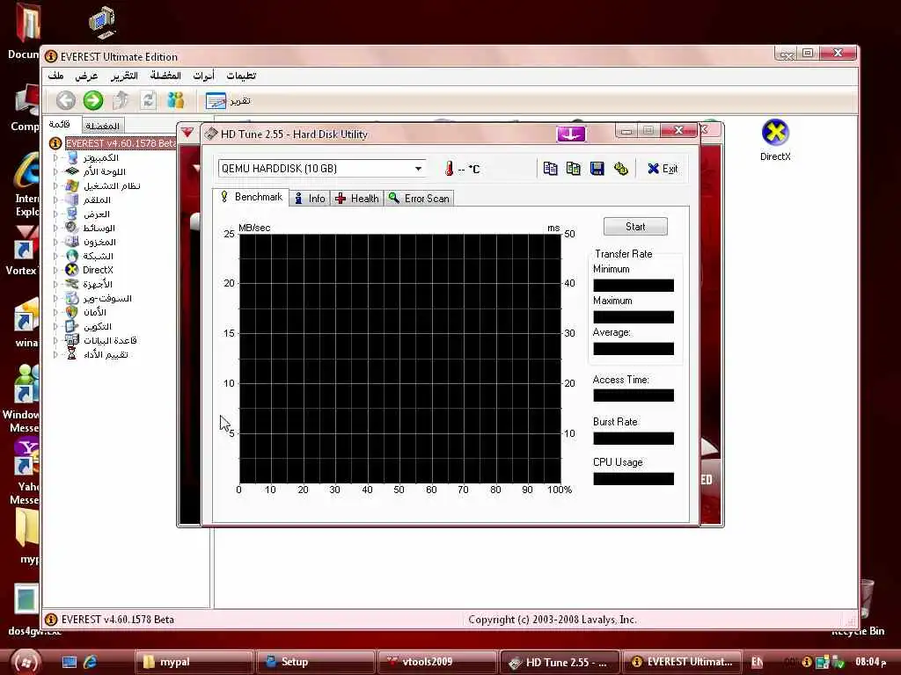Switch to the المفضلة favorites side tab
Image resolution: width=901 pixels, height=675 pixels.
coord(102,125)
